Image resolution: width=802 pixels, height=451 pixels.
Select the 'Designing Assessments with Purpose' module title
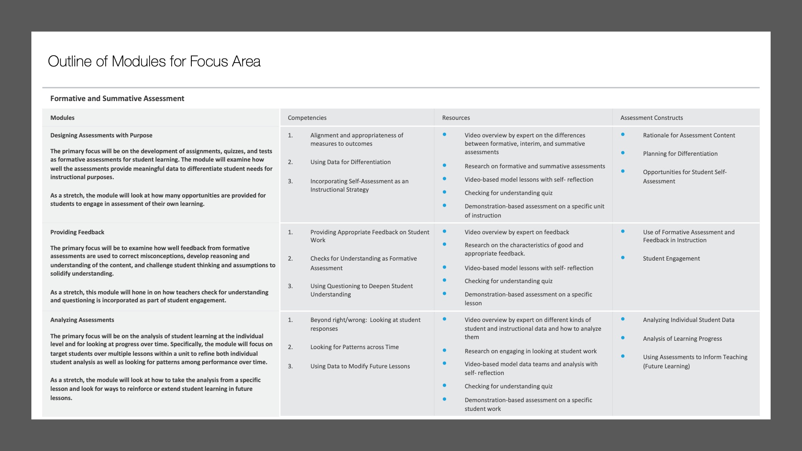(x=101, y=135)
